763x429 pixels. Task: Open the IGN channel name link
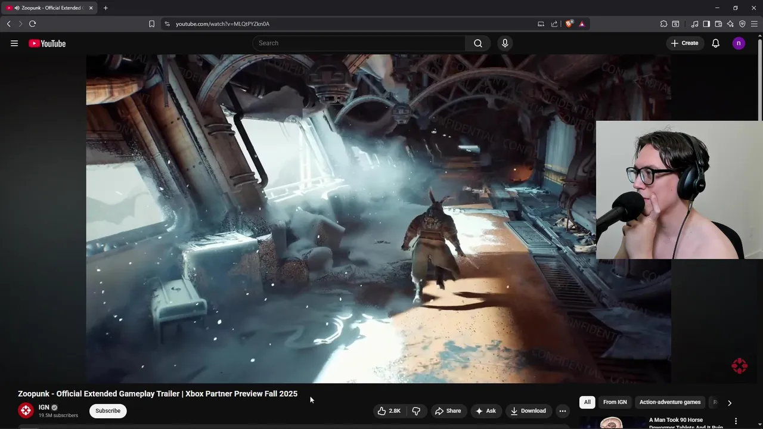pos(44,408)
